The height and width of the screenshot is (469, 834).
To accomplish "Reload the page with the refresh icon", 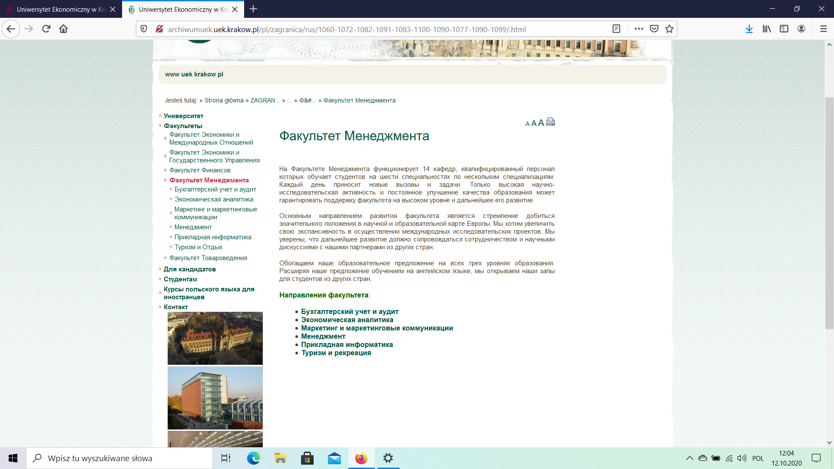I will click(x=46, y=29).
